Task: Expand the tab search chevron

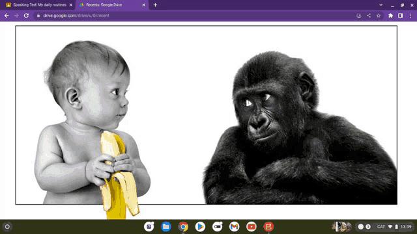Action: point(381,5)
